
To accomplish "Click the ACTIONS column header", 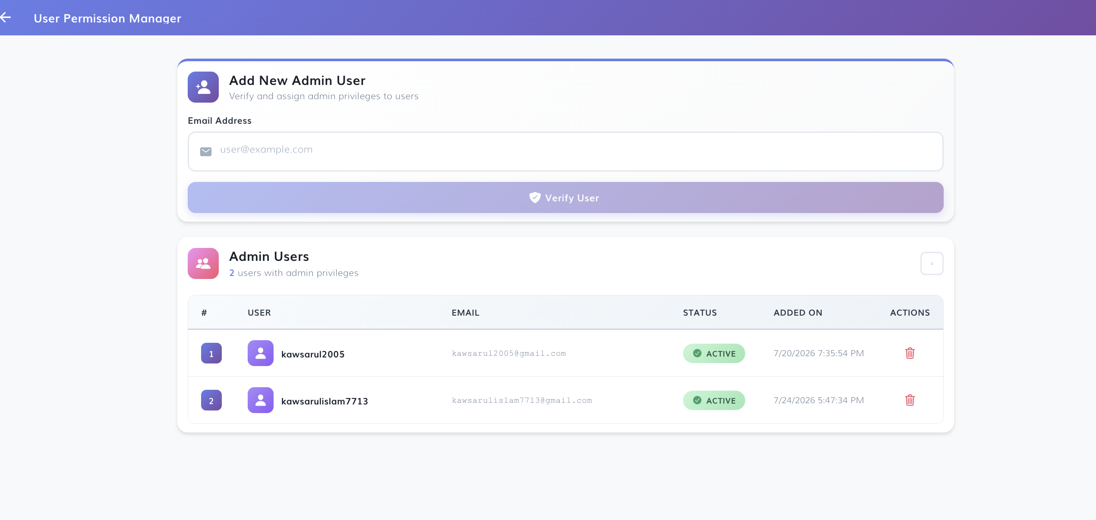I will click(910, 313).
